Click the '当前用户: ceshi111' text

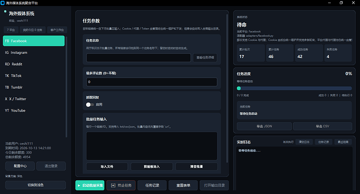(x=19, y=143)
